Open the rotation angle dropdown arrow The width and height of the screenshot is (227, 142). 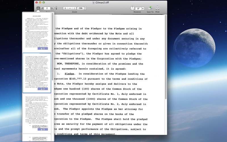pos(143,9)
